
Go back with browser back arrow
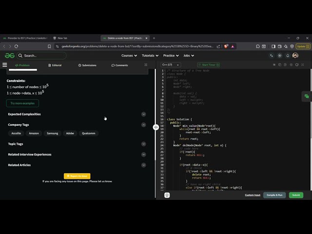coord(4,46)
